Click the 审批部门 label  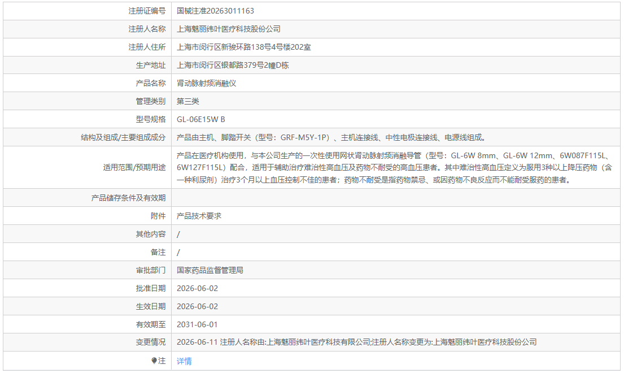tap(150, 270)
